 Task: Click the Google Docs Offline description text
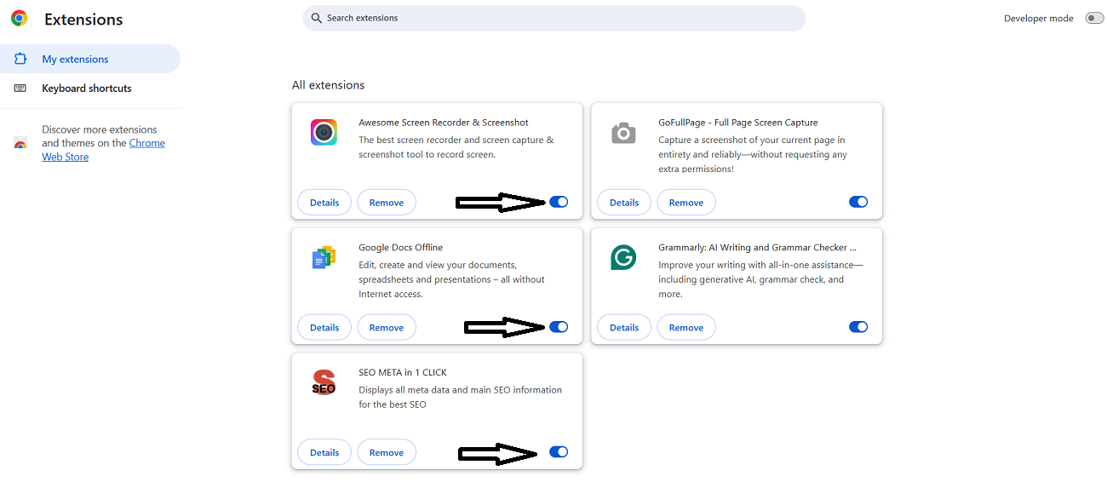coord(452,279)
